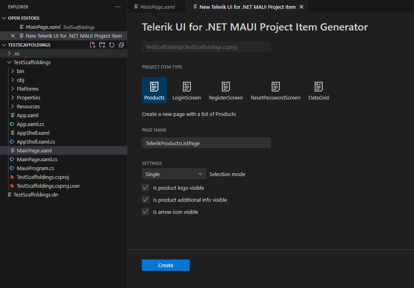Screen dimensions: 414x288
Task: Open TestScaffoldings.csproj.user file
Action: tap(64, 186)
